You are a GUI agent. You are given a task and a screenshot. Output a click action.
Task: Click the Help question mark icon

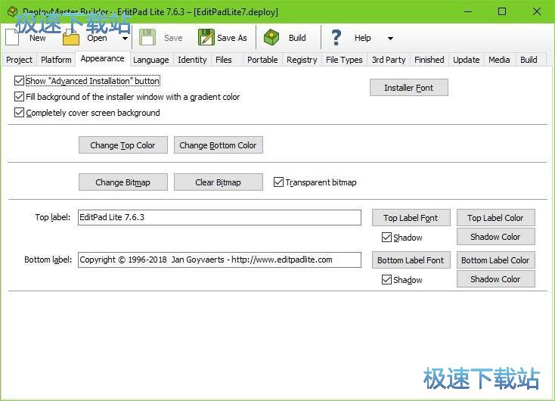coord(336,37)
